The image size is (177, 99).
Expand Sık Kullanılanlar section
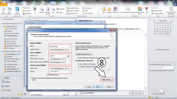pos(2,19)
